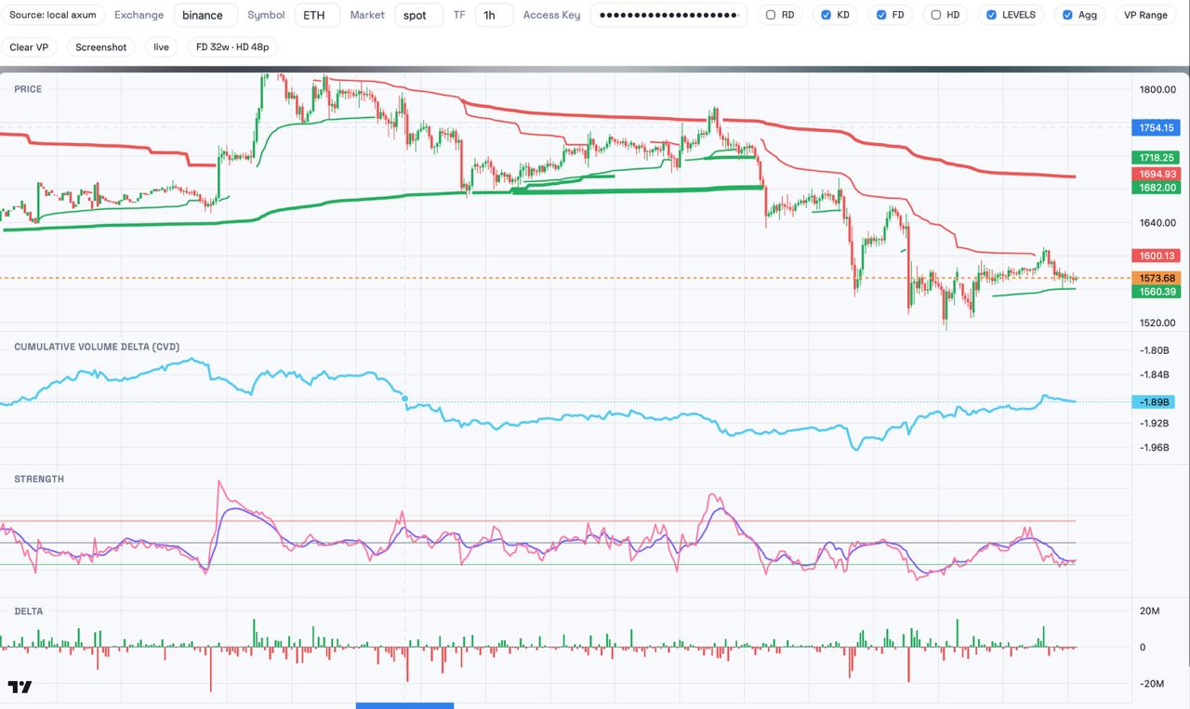Focus the Symbol field containing ETH
The width and height of the screenshot is (1190, 709).
[318, 15]
